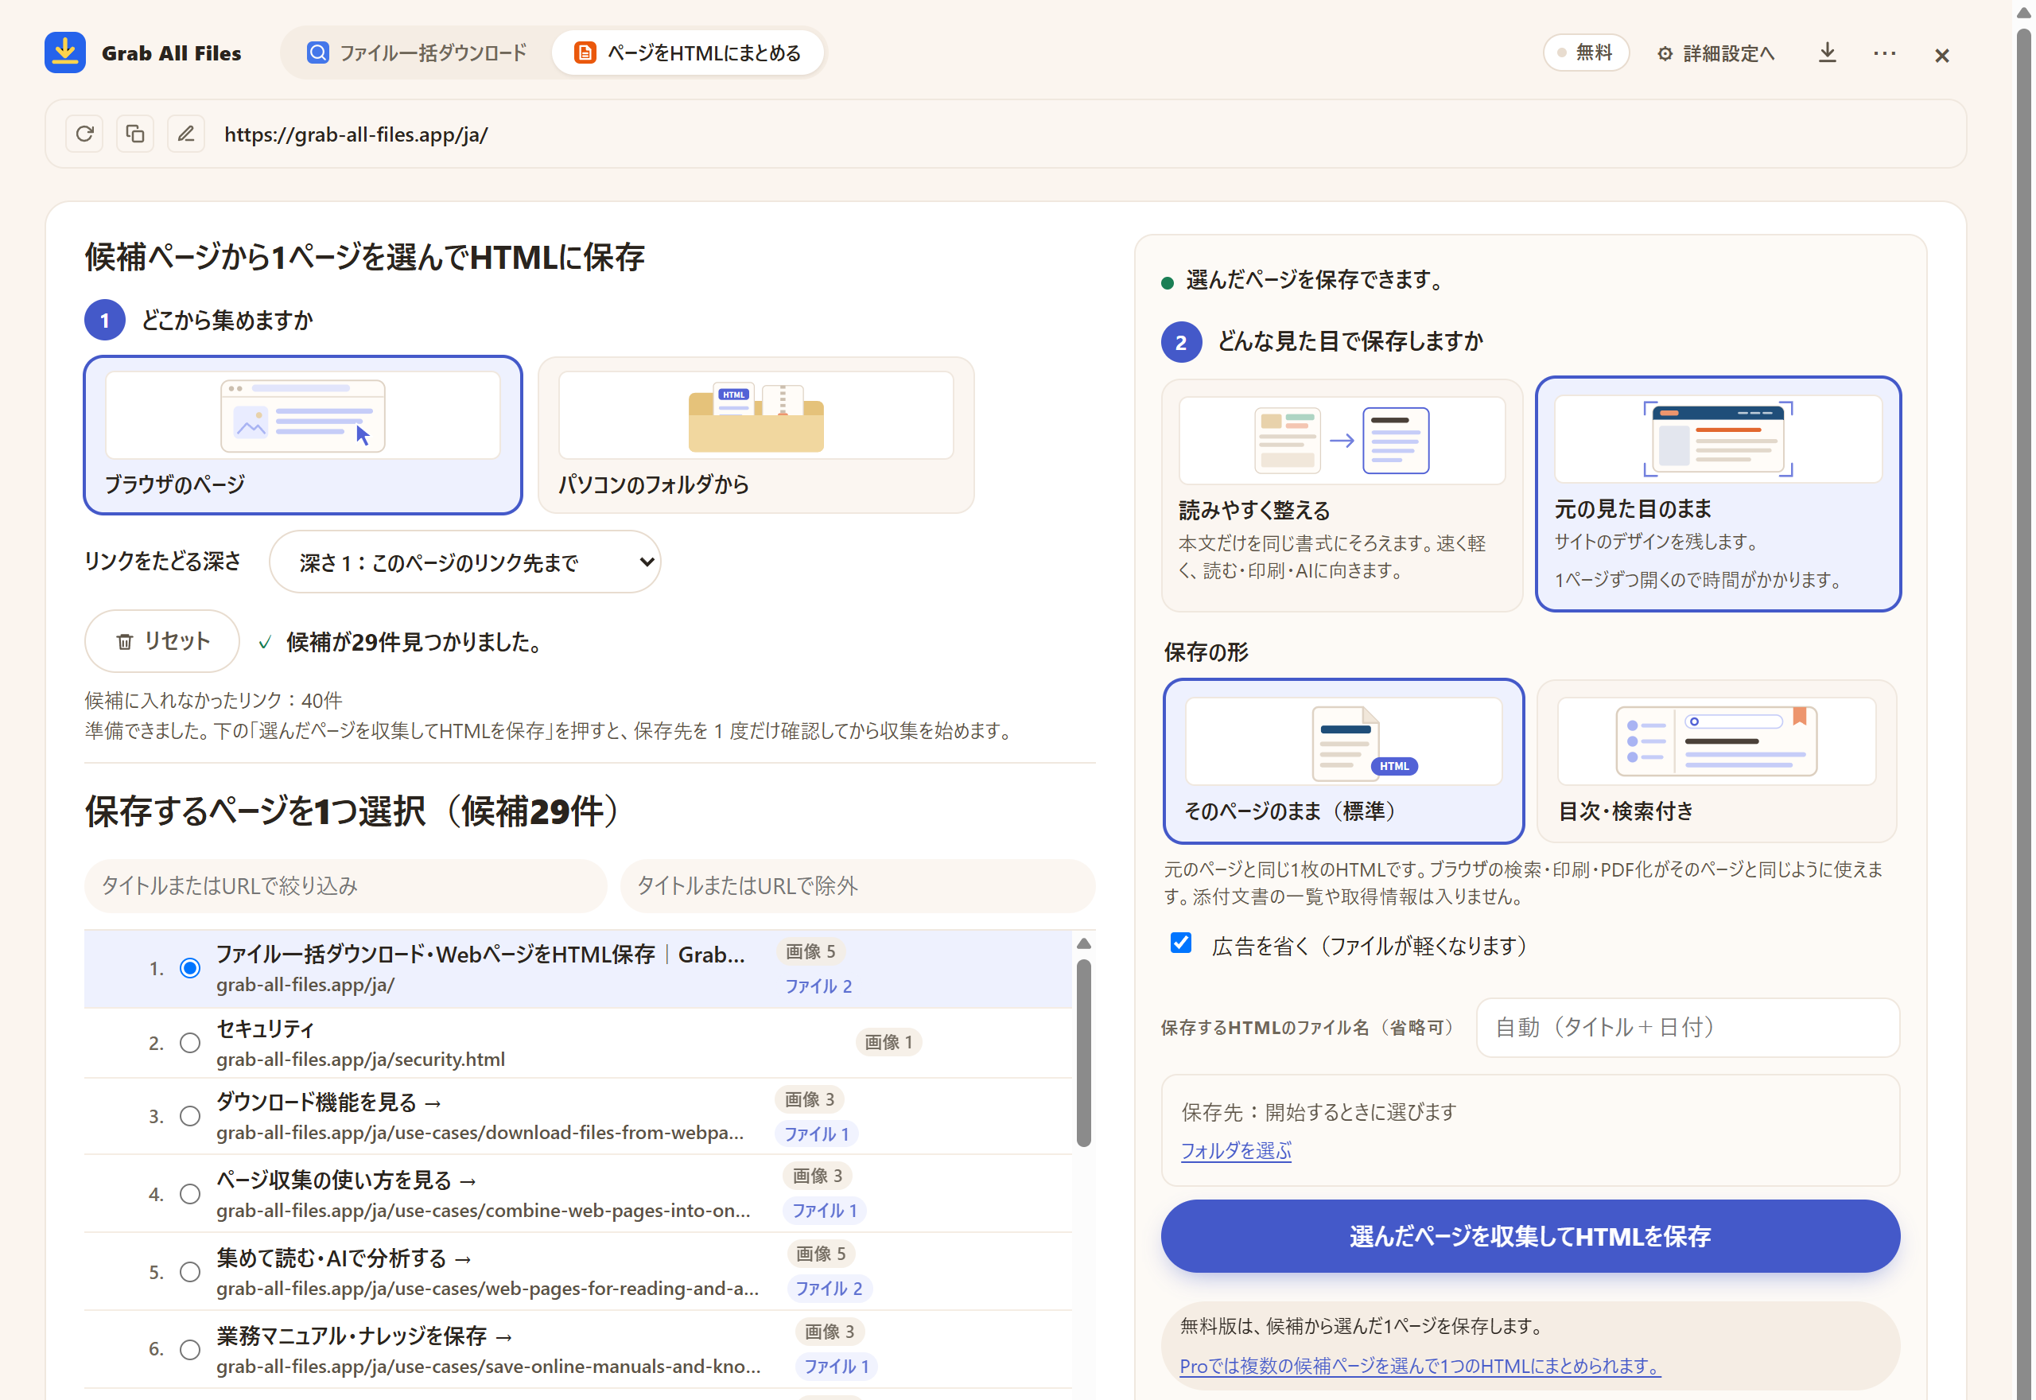
Task: Click the candidate list scrollbar thumb
Action: point(1084,1052)
